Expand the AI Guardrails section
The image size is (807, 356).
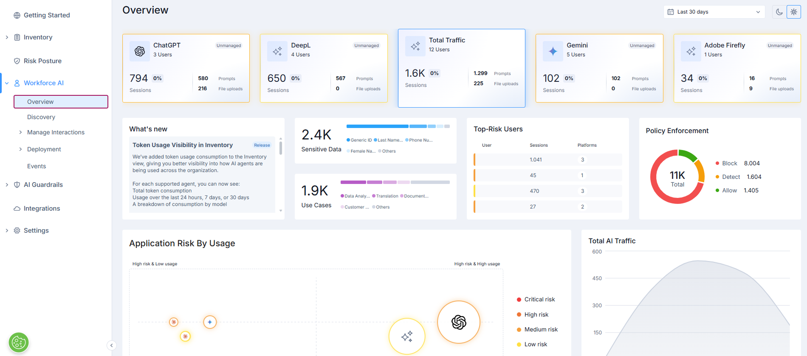[x=7, y=185]
